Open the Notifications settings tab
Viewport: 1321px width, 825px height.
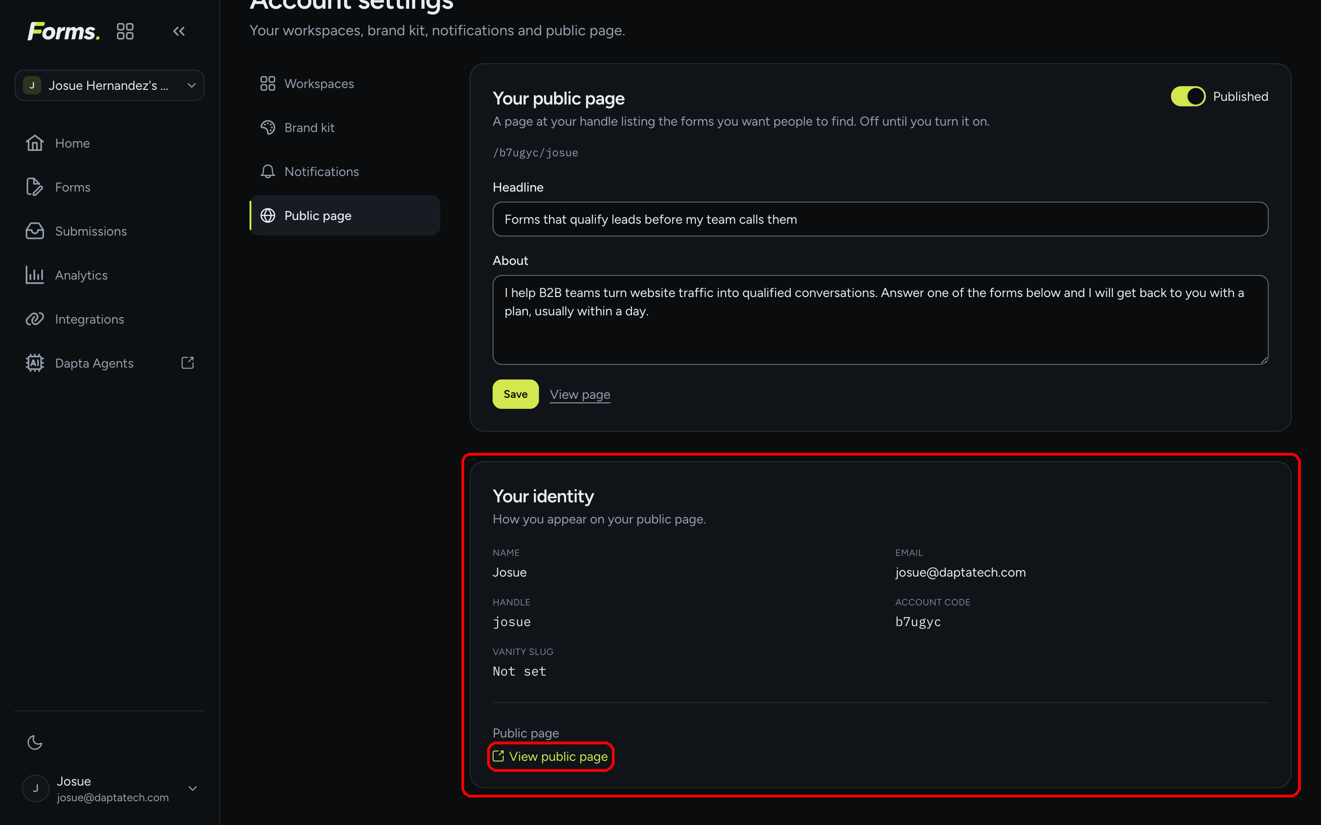tap(345, 171)
